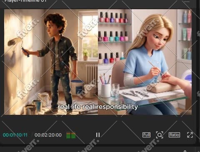Click the video preview frame
This screenshot has width=200, height=152.
coord(98,62)
